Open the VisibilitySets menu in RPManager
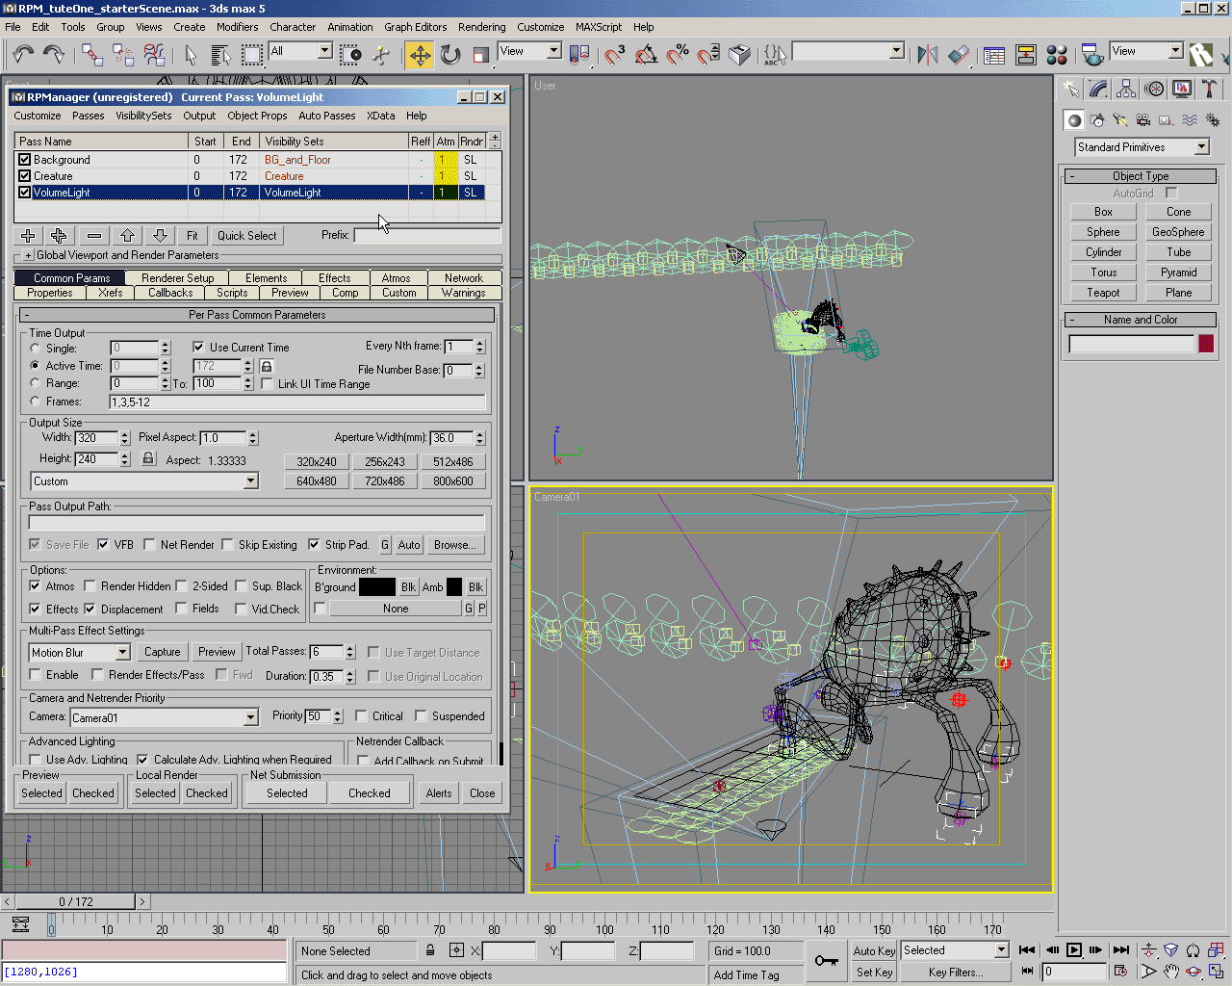 click(x=143, y=116)
